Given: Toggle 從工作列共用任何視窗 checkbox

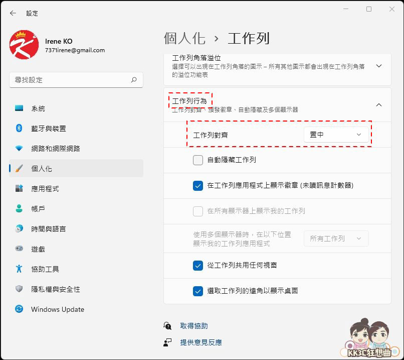Looking at the screenshot, I should [198, 266].
